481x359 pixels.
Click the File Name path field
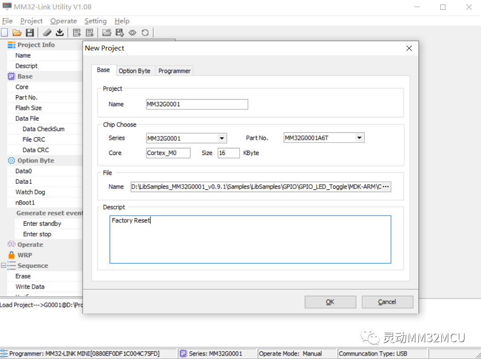coord(256,187)
